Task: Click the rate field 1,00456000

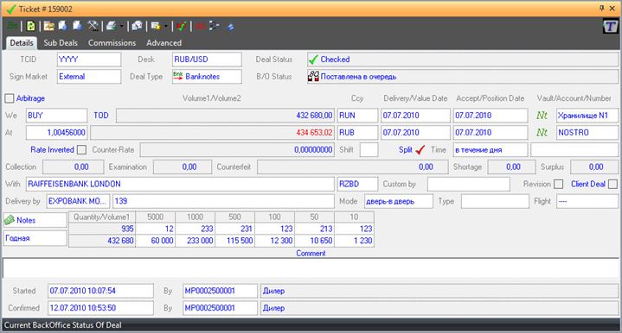Action: coord(56,132)
